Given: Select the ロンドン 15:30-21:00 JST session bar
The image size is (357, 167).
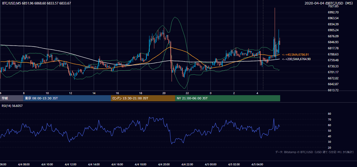Looking at the screenshot, I should pos(143,98).
